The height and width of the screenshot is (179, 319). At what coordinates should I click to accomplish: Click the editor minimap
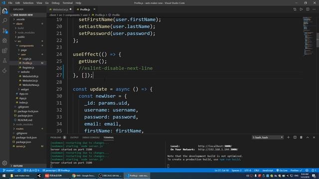tap(309, 36)
